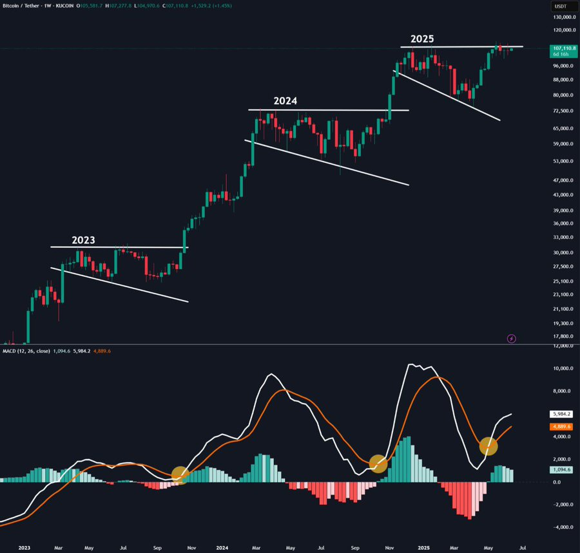Click the orange signal value tag 4,889.6 on axis
Viewport: 580px width, 553px height.
tap(561, 426)
